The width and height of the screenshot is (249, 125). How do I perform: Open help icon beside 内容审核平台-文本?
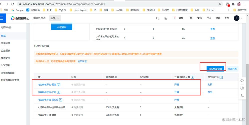click(x=58, y=92)
